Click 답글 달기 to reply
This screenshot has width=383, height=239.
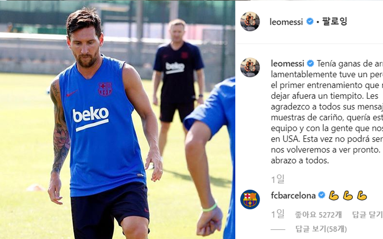click(367, 215)
